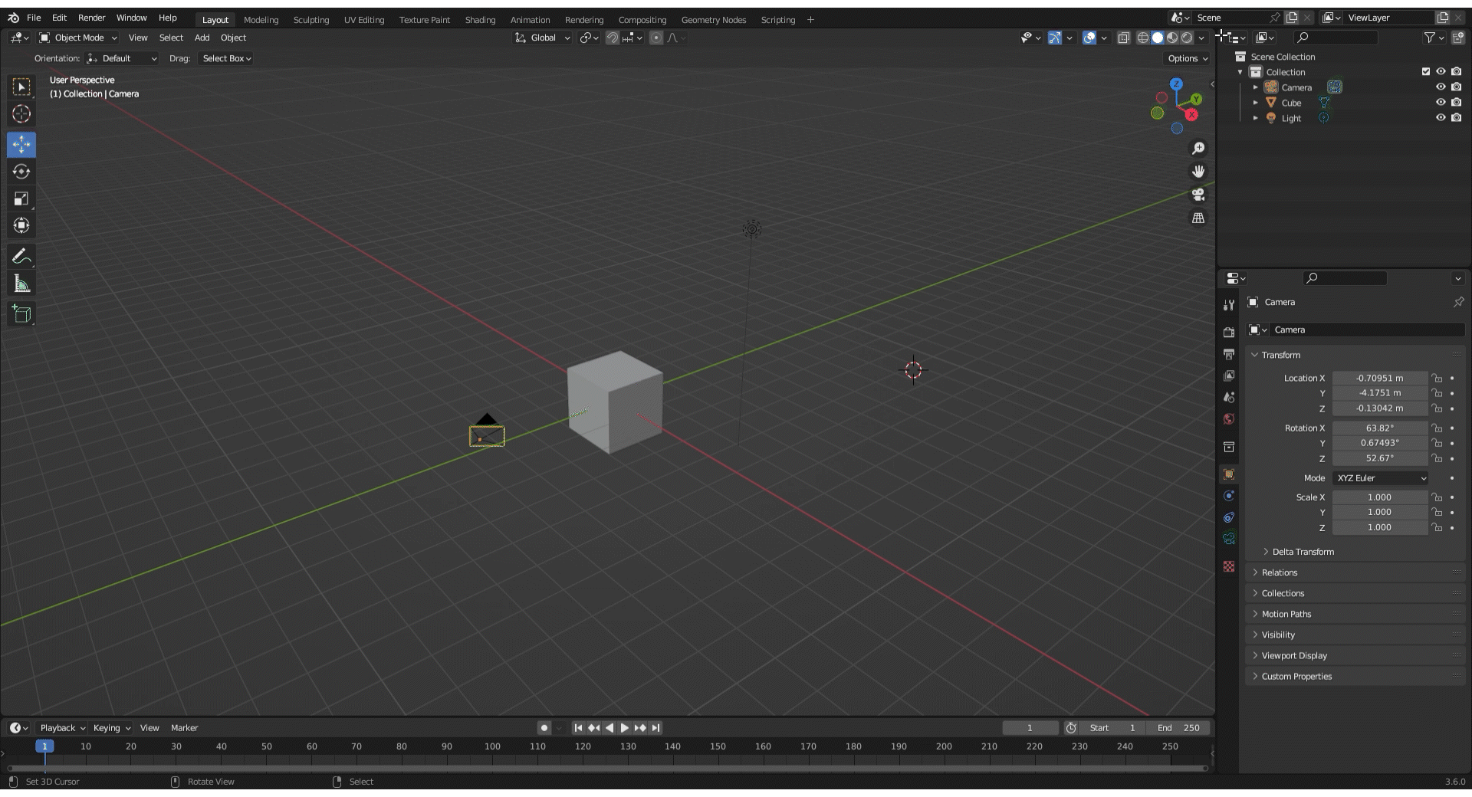Click the Location X value field

click(x=1378, y=379)
